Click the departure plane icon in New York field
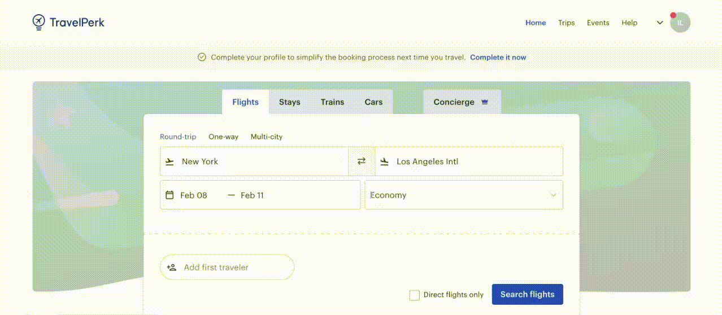The height and width of the screenshot is (315, 722). tap(169, 161)
